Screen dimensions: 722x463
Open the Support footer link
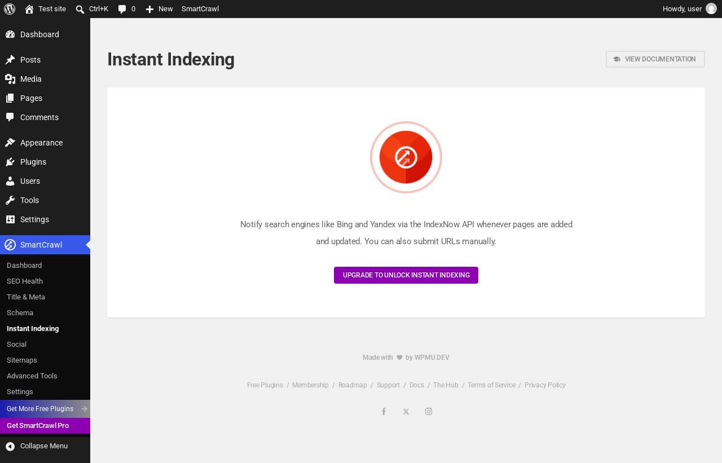pyautogui.click(x=388, y=385)
